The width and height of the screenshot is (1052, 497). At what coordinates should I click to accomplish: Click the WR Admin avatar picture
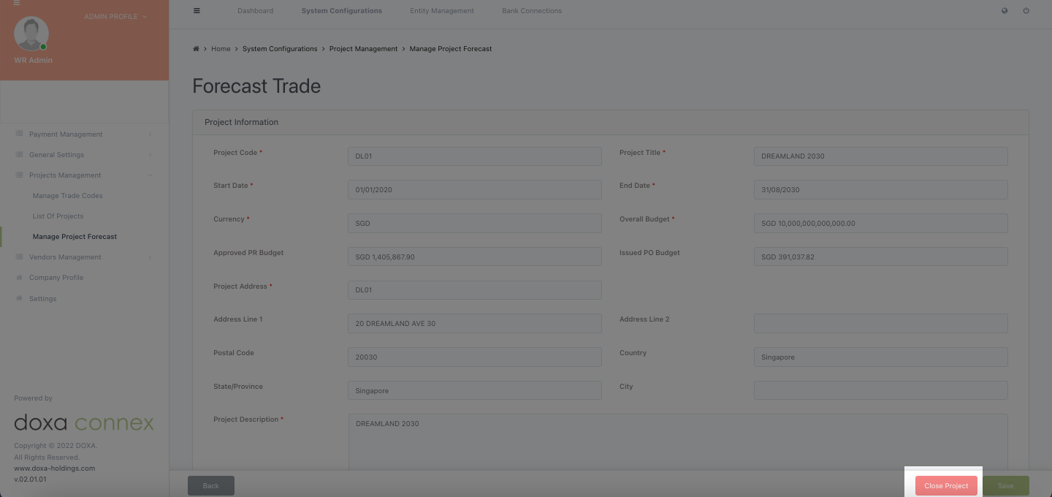coord(31,34)
